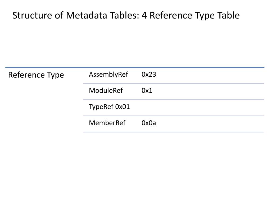Click the divider line below MemberRef row
Viewport: 271px width, 203px height.
[x=174, y=132]
